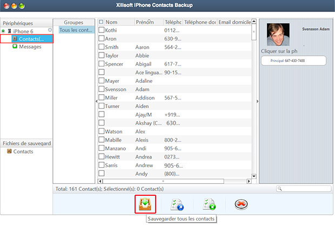The image size is (335, 225).
Task: Select the first name Abigail
Action: [143, 64]
